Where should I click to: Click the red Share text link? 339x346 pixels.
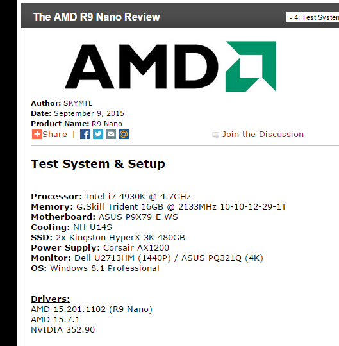click(54, 134)
